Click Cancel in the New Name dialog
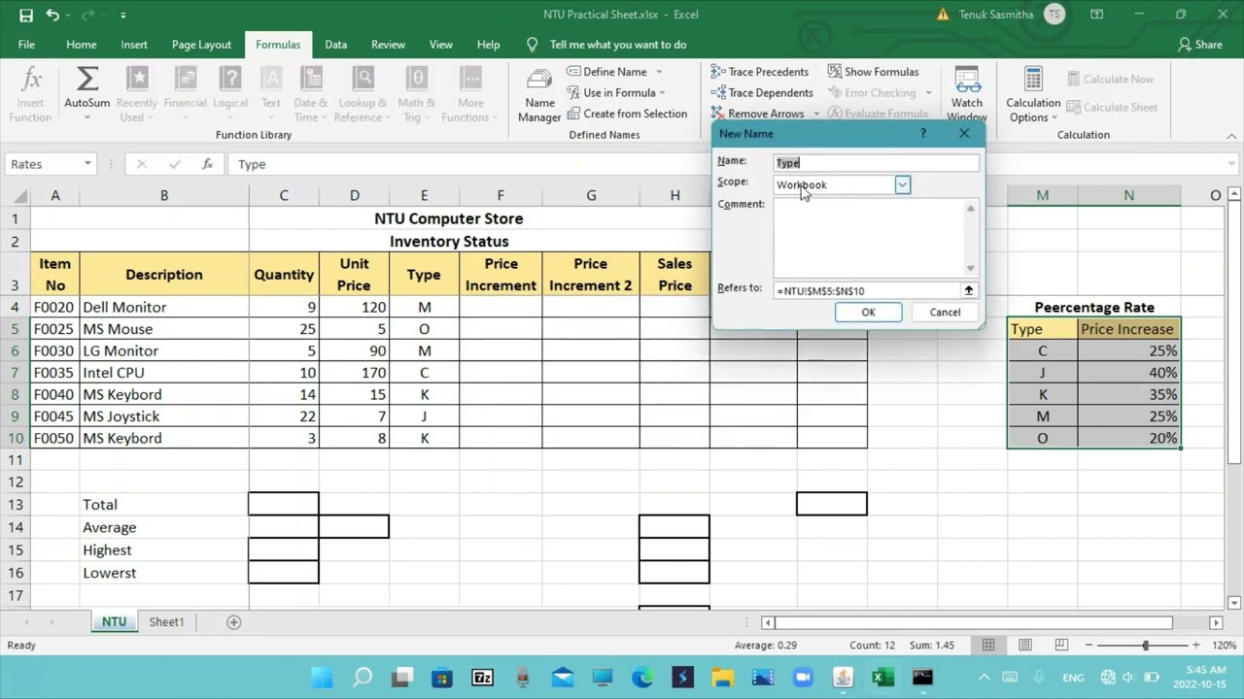 945,312
